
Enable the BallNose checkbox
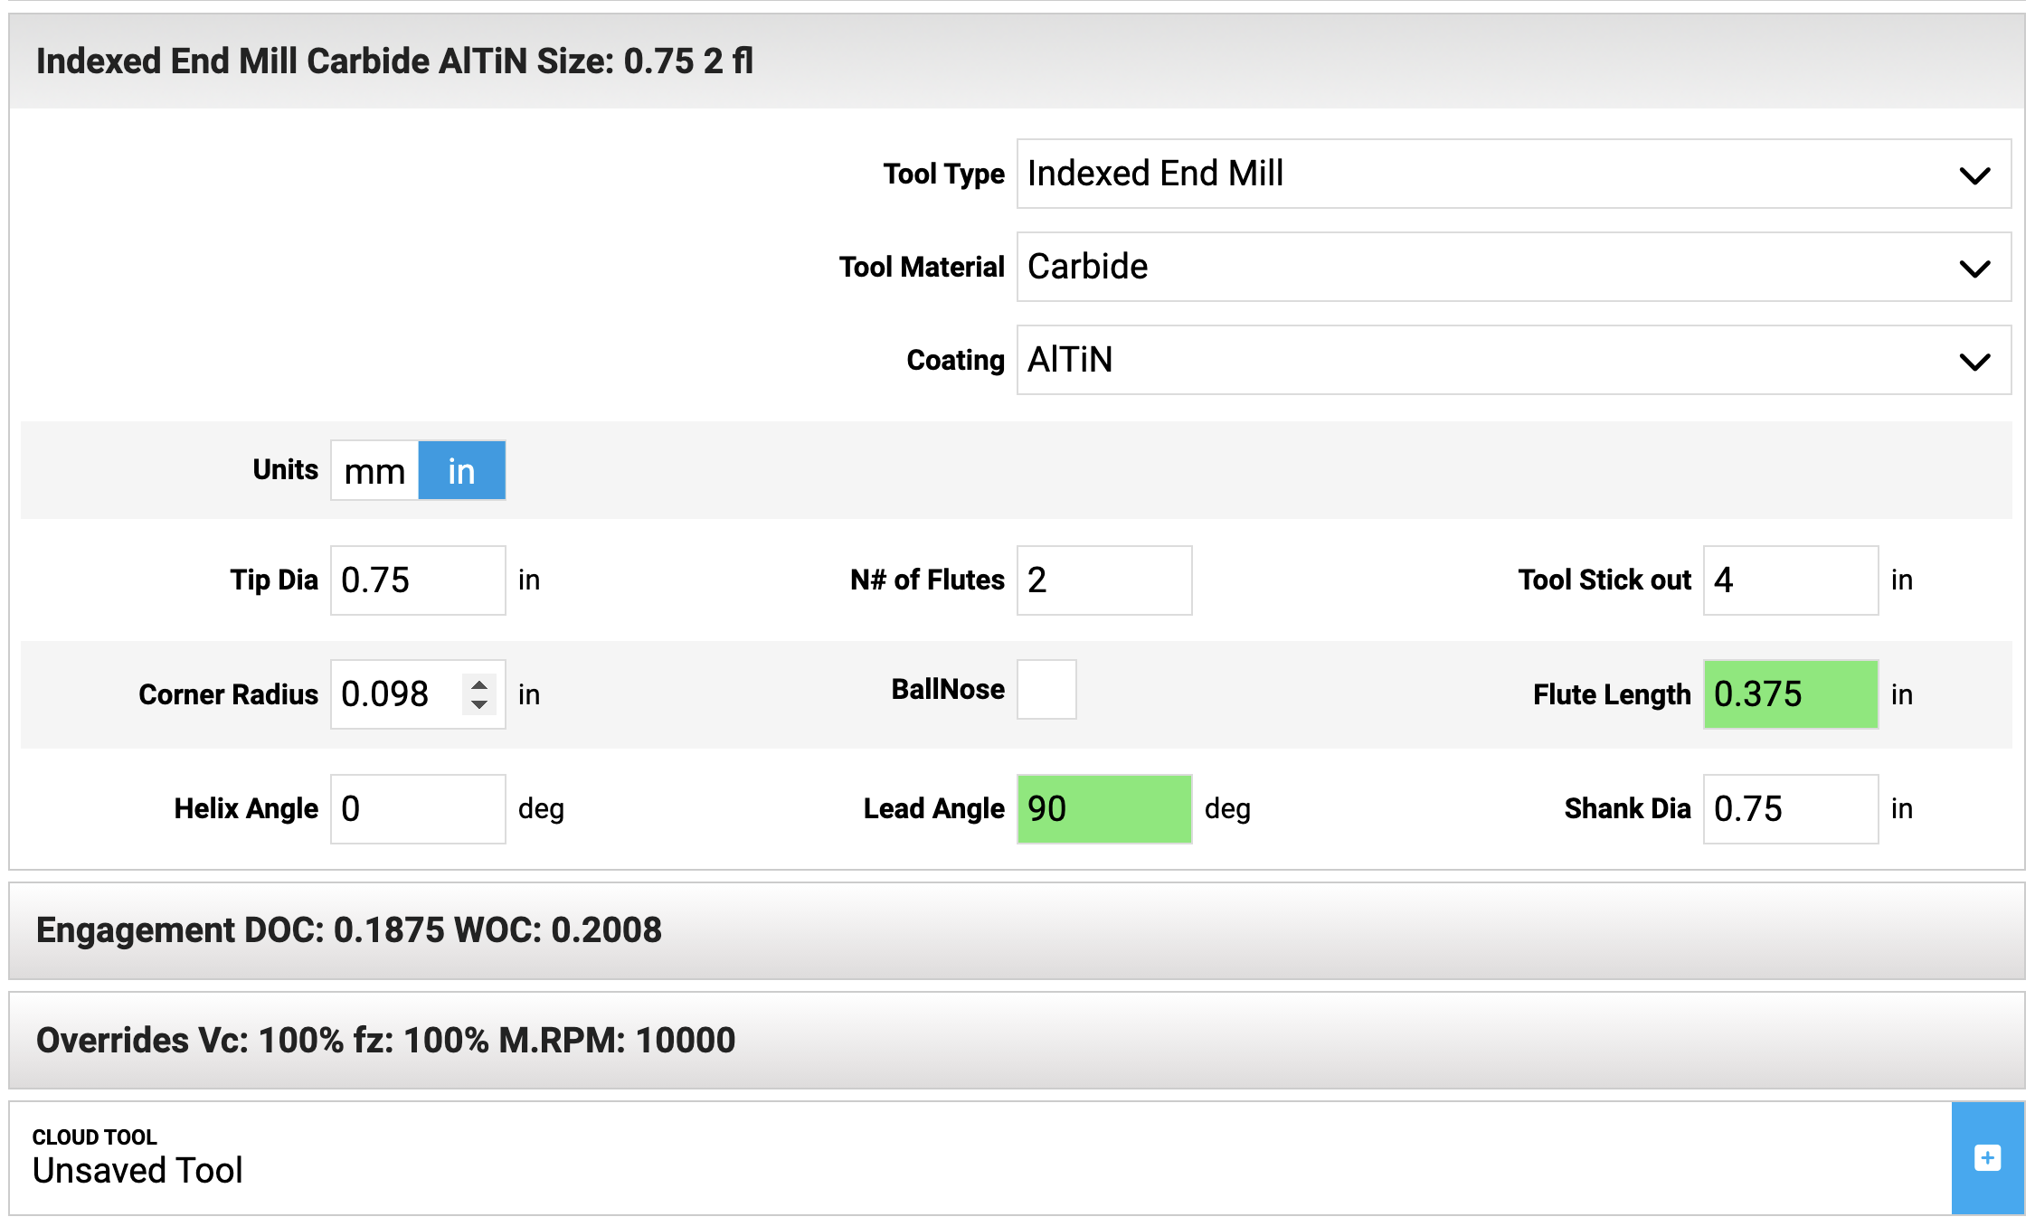[x=1046, y=690]
